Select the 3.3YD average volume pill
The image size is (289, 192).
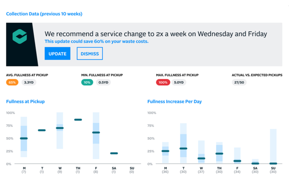coord(29,82)
